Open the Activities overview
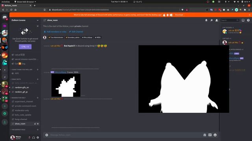Image resolution: width=252 pixels, height=141 pixels. pyautogui.click(x=6, y=2)
